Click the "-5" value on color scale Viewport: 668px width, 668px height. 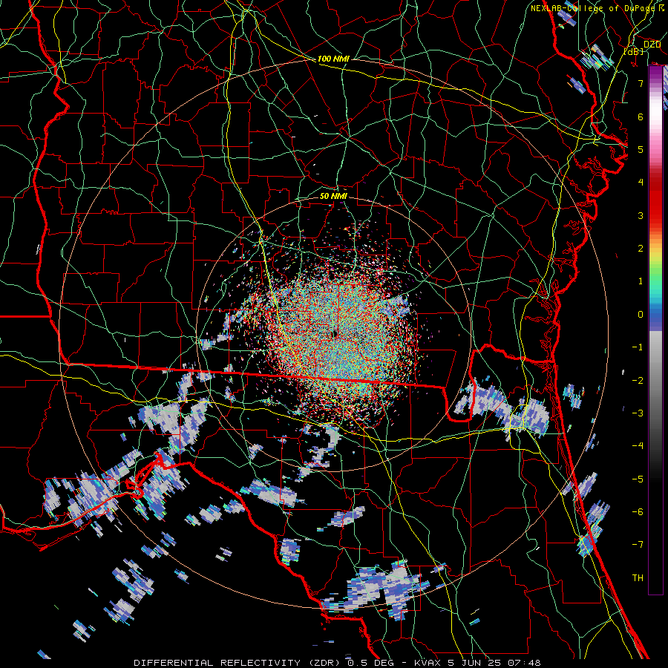click(x=638, y=479)
